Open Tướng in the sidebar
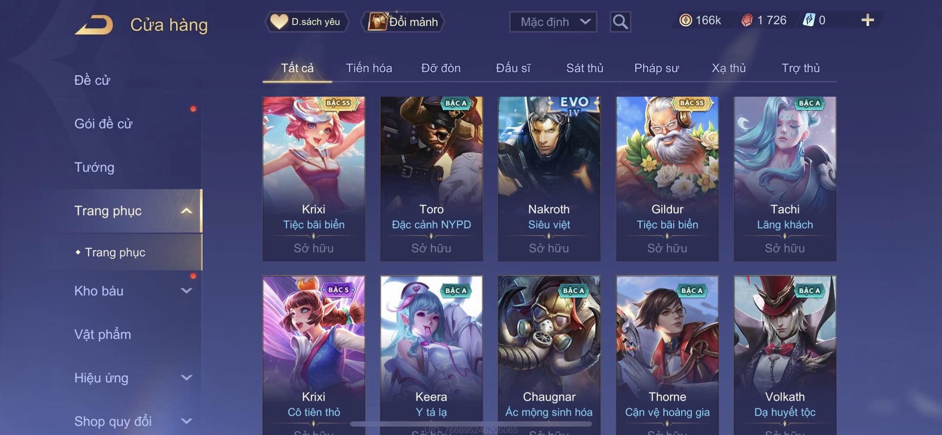This screenshot has height=435, width=942. click(94, 167)
